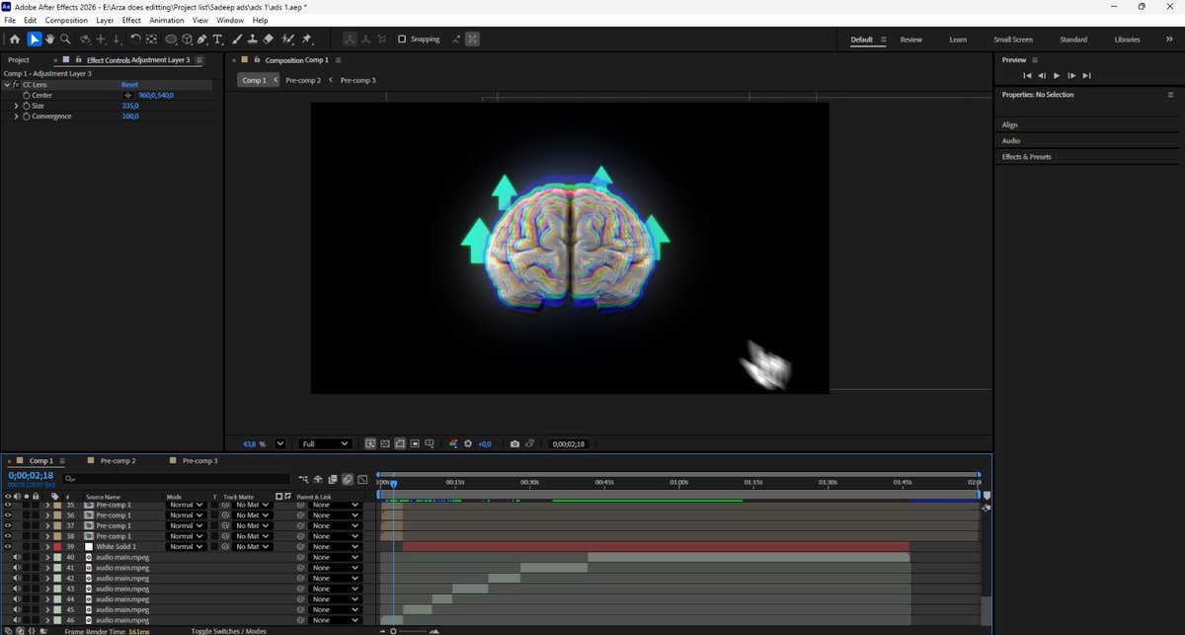Screen dimensions: 1185x635
Task: Hide the White Solid 1 layer
Action: coord(8,546)
